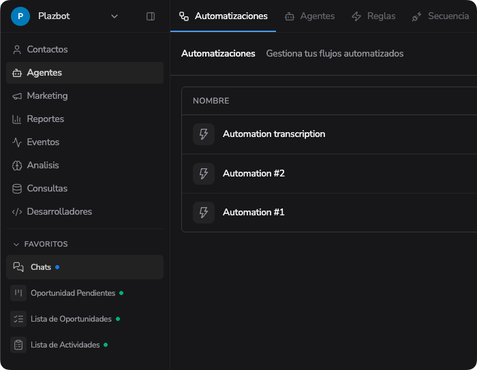Switch to the Automatizaciones tab

pyautogui.click(x=224, y=16)
